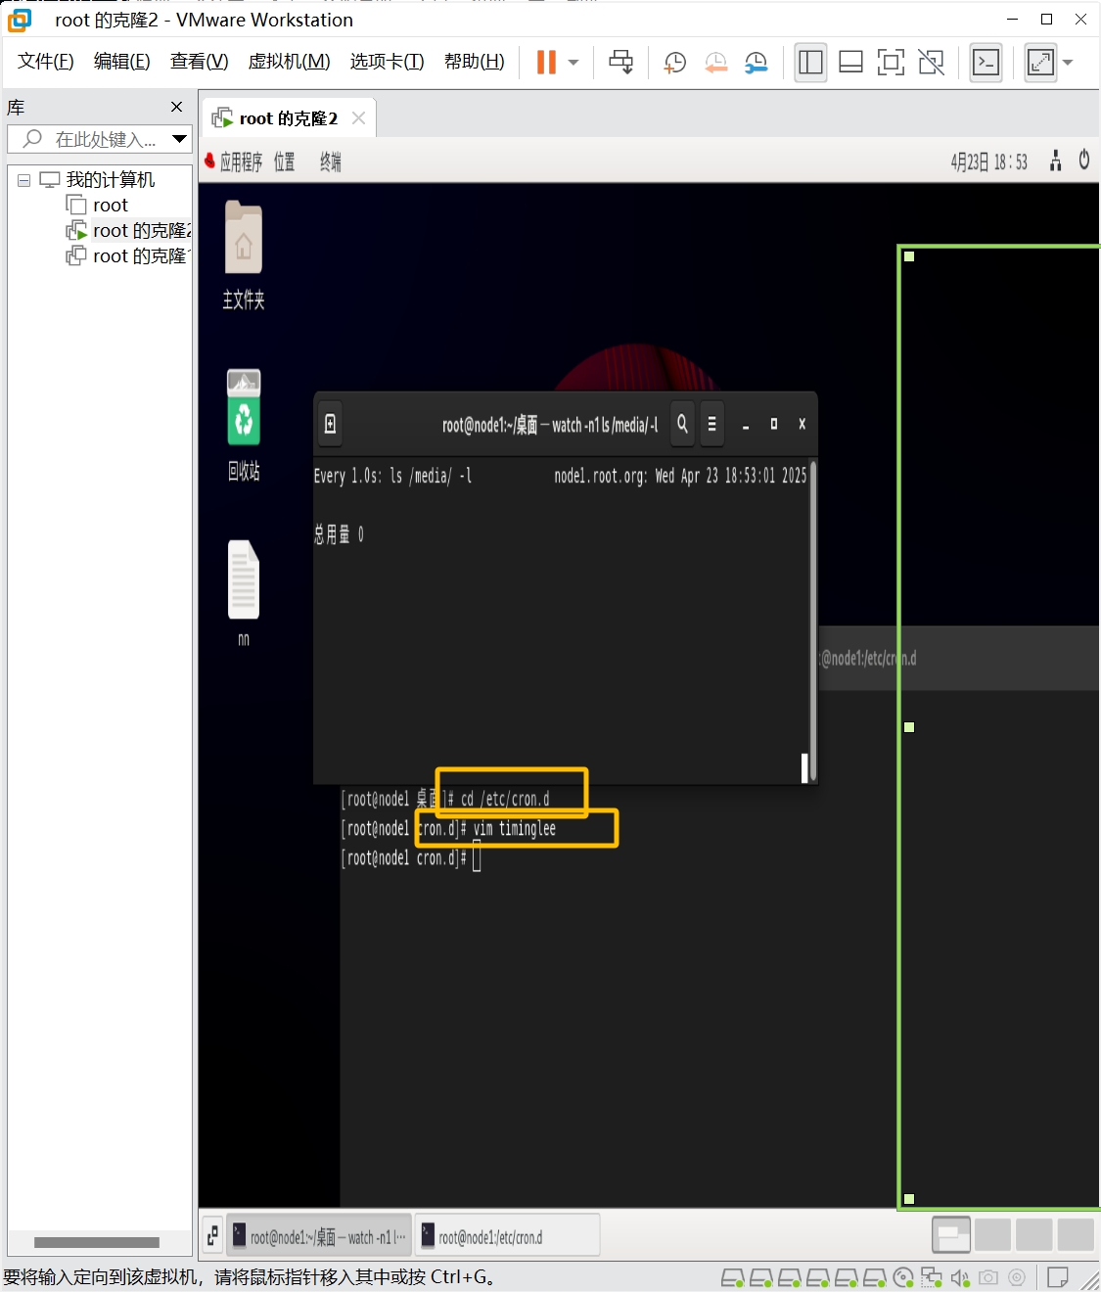Click the sound card status icon
This screenshot has height=1292, width=1101.
(960, 1277)
